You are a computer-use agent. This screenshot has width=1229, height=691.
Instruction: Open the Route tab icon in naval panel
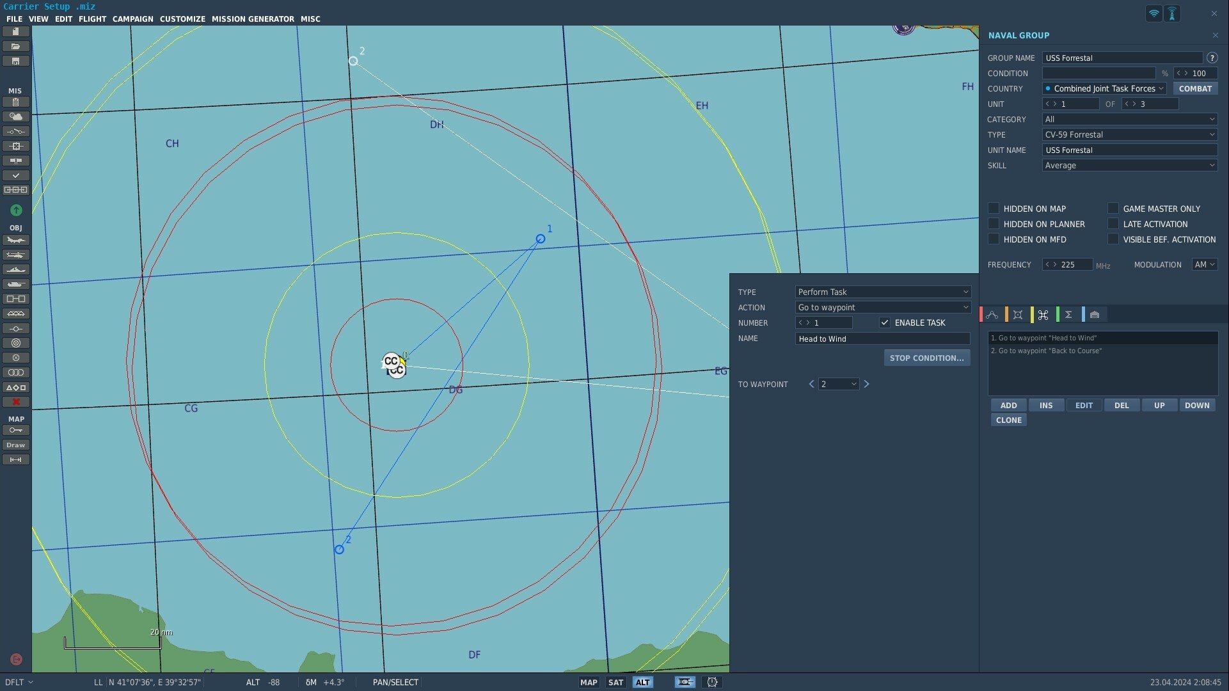tap(992, 314)
